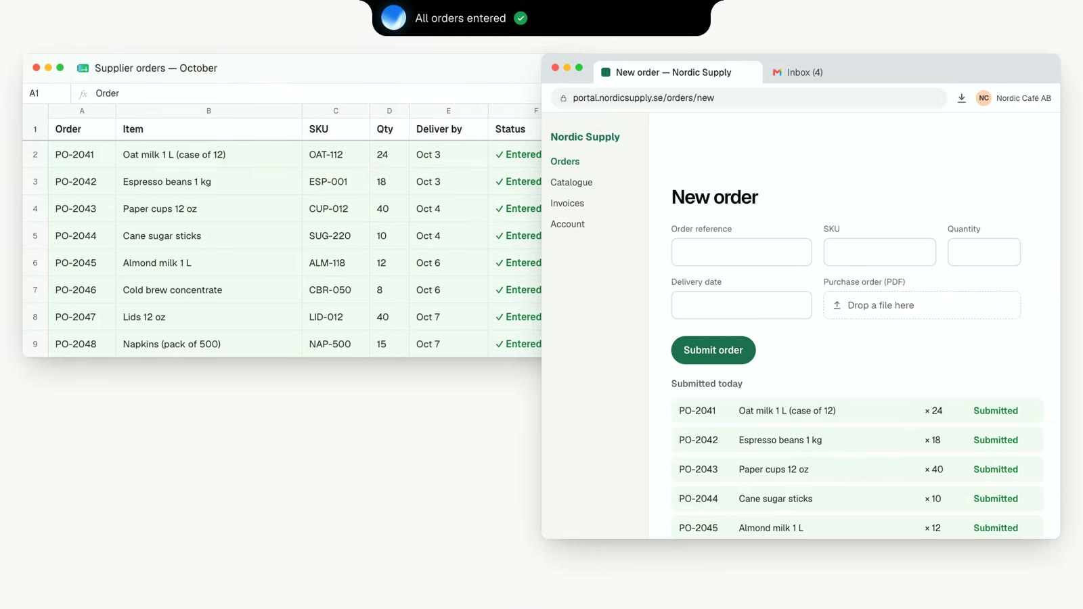Select the Qty header cell
This screenshot has height=609, width=1083.
click(389, 129)
